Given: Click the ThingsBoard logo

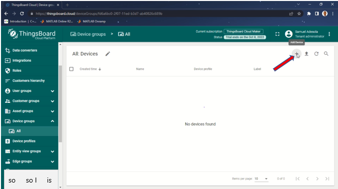Looking at the screenshot, I should tap(31, 34).
